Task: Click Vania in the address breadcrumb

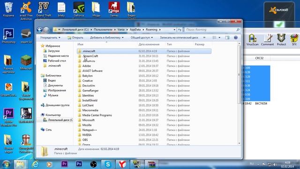Action: [121, 30]
